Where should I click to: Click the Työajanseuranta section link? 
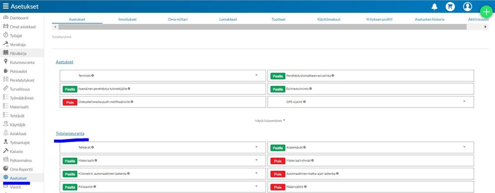(70, 134)
